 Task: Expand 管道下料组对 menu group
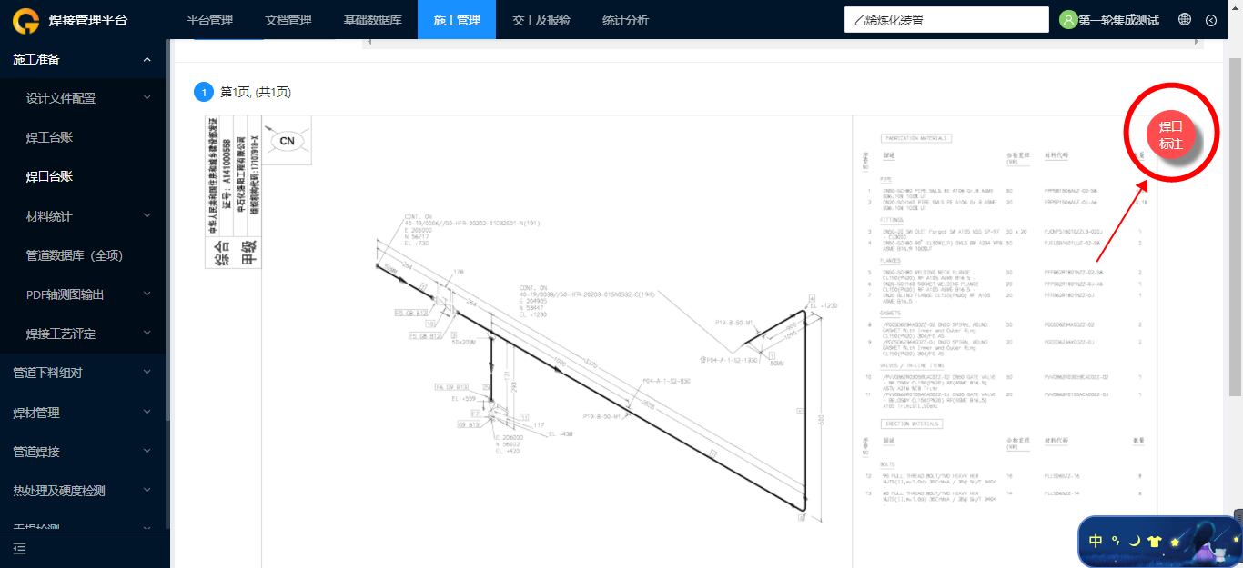[x=82, y=373]
